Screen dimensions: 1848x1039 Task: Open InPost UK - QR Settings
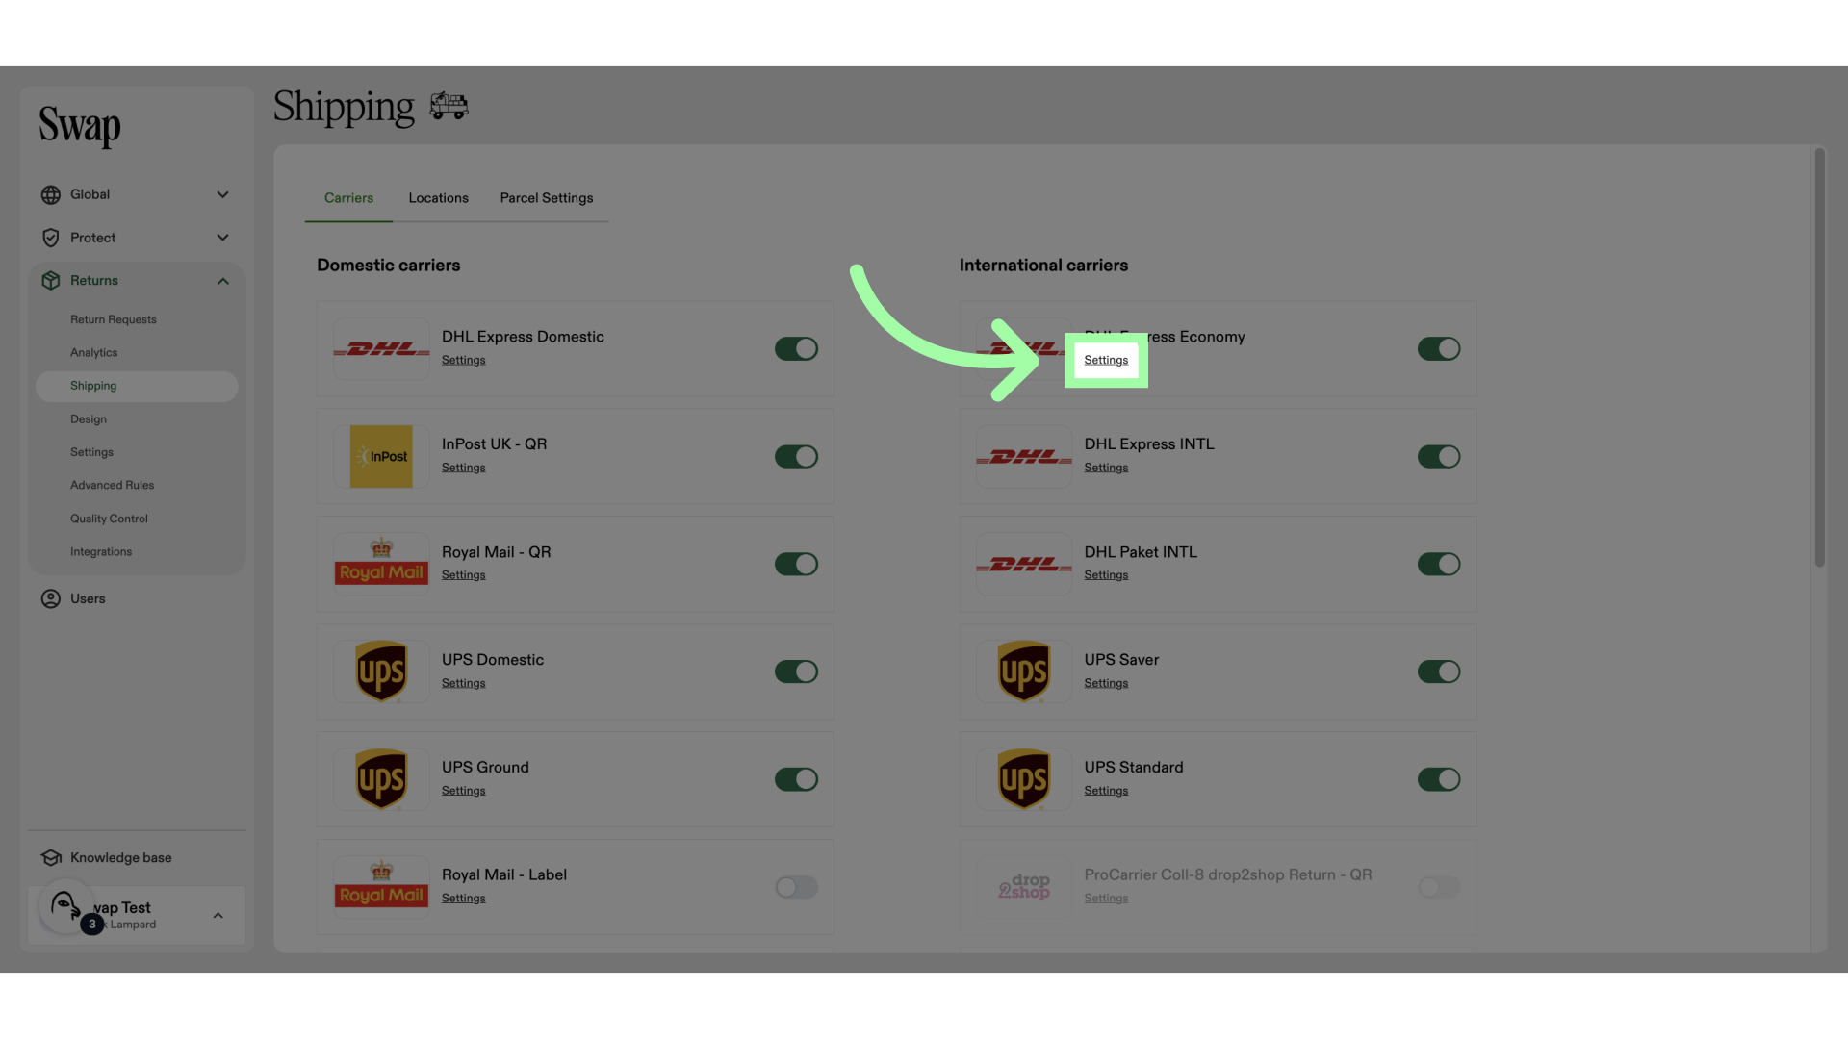pyautogui.click(x=464, y=468)
